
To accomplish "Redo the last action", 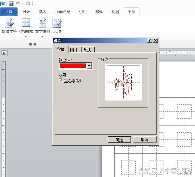I will tap(28, 3).
